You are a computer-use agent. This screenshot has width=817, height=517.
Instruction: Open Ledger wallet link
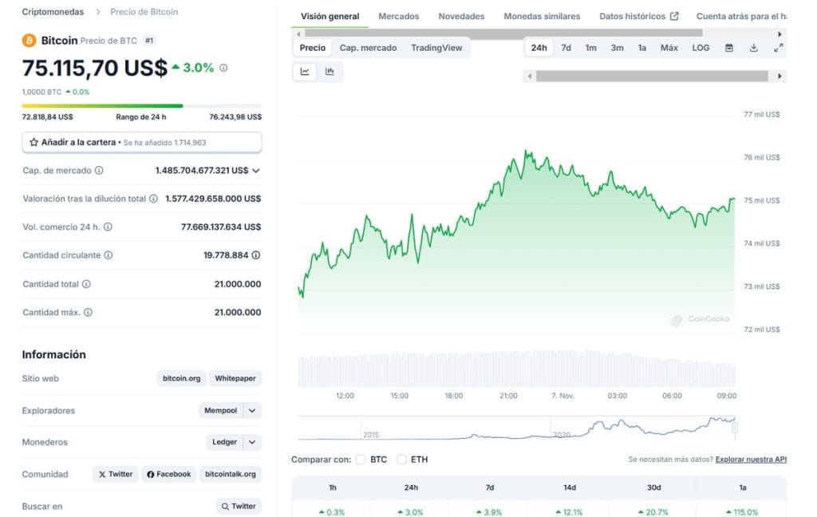tap(224, 442)
